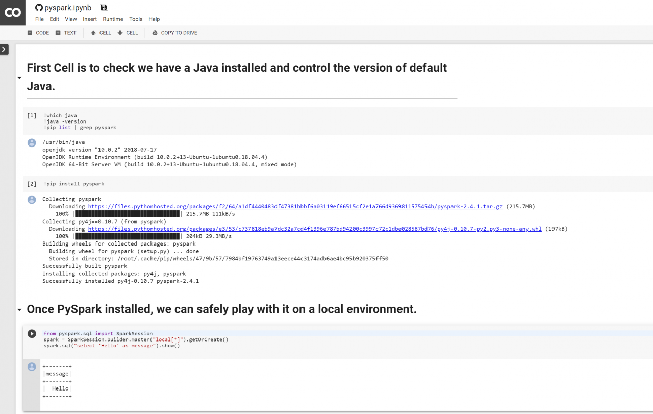Click the Copy to Drive button

(174, 33)
